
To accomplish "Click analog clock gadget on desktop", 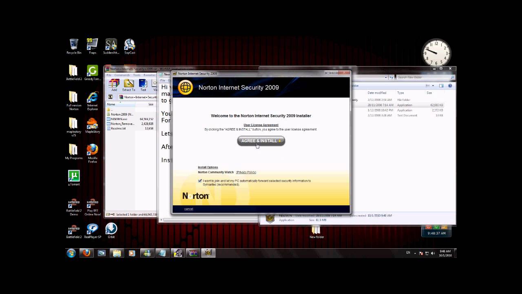I will pos(436,53).
